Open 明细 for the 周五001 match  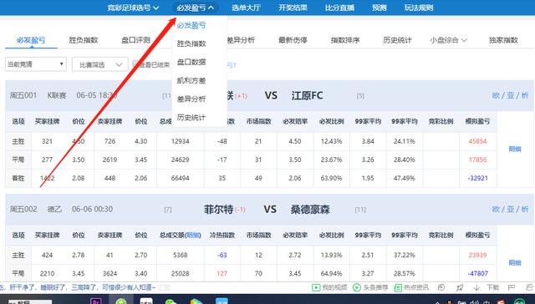coord(515,149)
